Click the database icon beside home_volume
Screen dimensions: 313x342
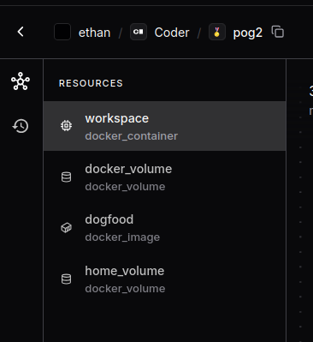66,279
